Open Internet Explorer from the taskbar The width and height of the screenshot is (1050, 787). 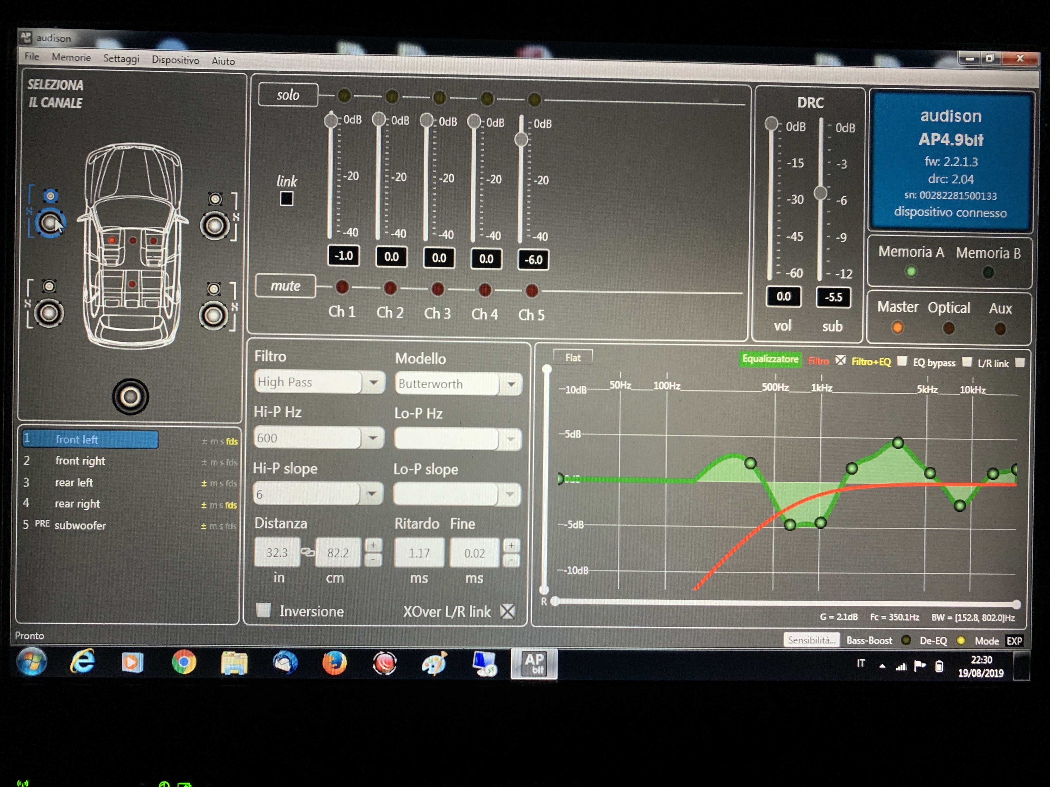[83, 661]
